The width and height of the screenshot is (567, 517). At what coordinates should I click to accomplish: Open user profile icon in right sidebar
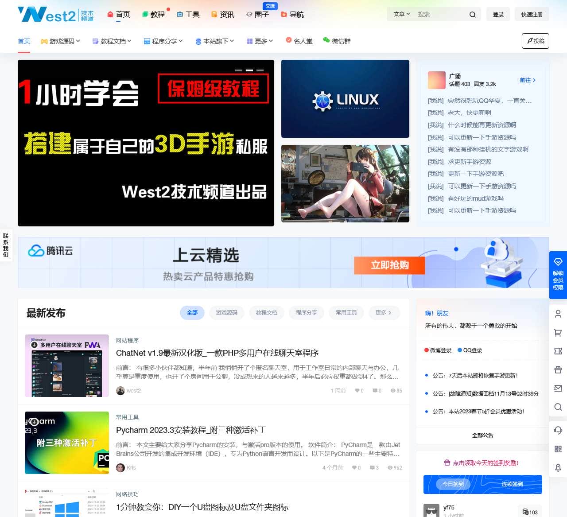(x=558, y=314)
